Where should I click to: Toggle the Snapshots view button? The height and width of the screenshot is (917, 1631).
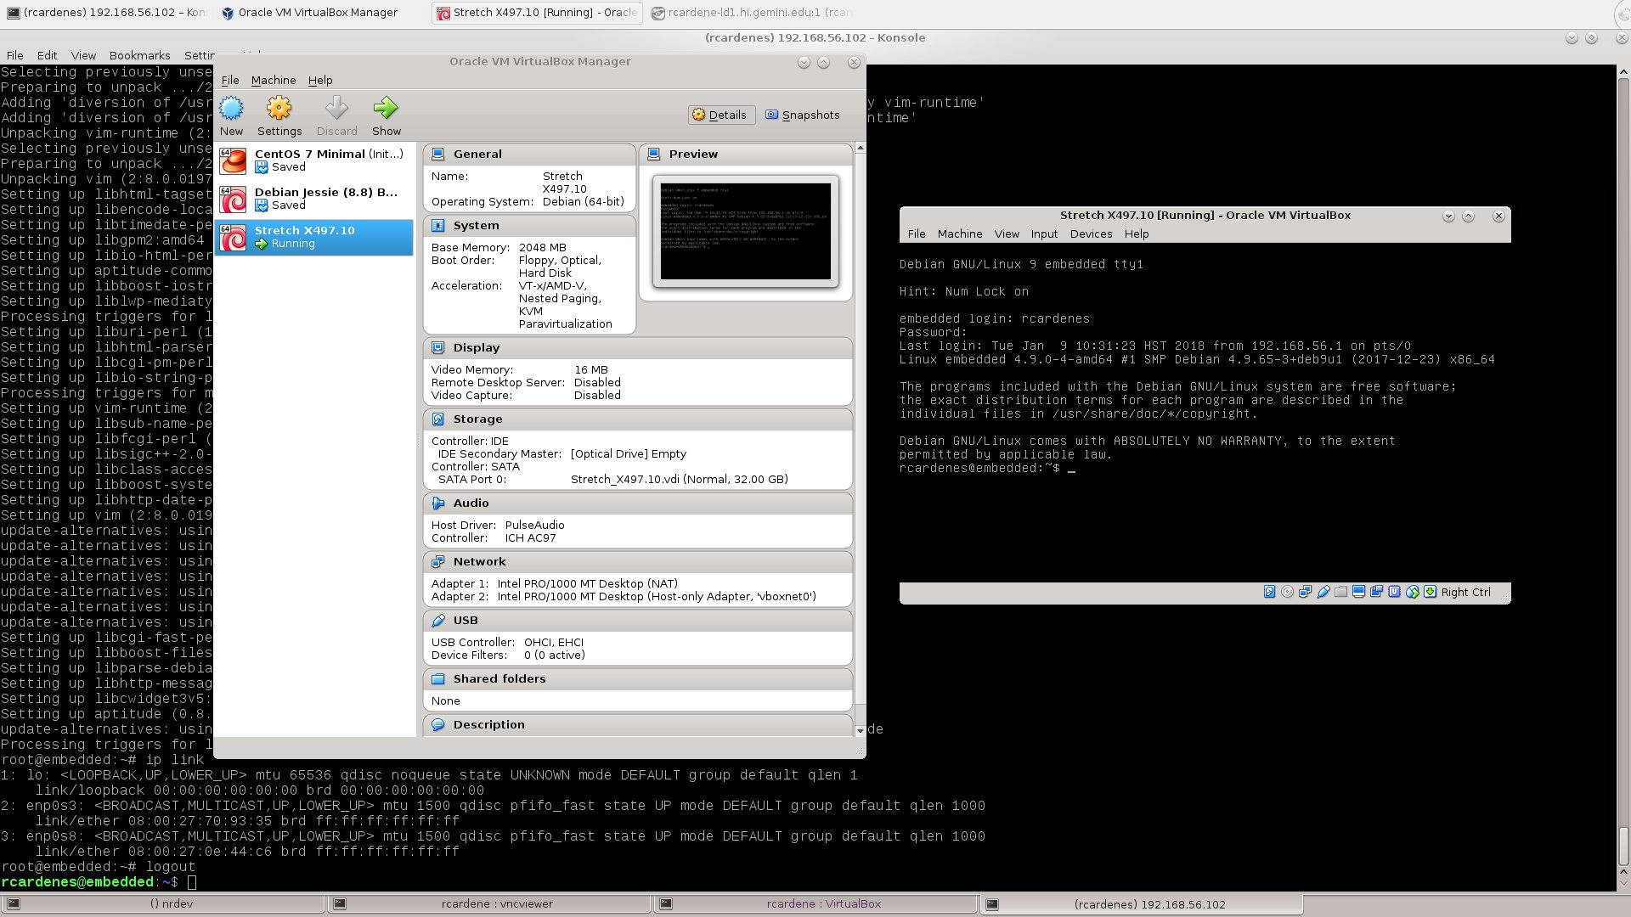click(803, 115)
